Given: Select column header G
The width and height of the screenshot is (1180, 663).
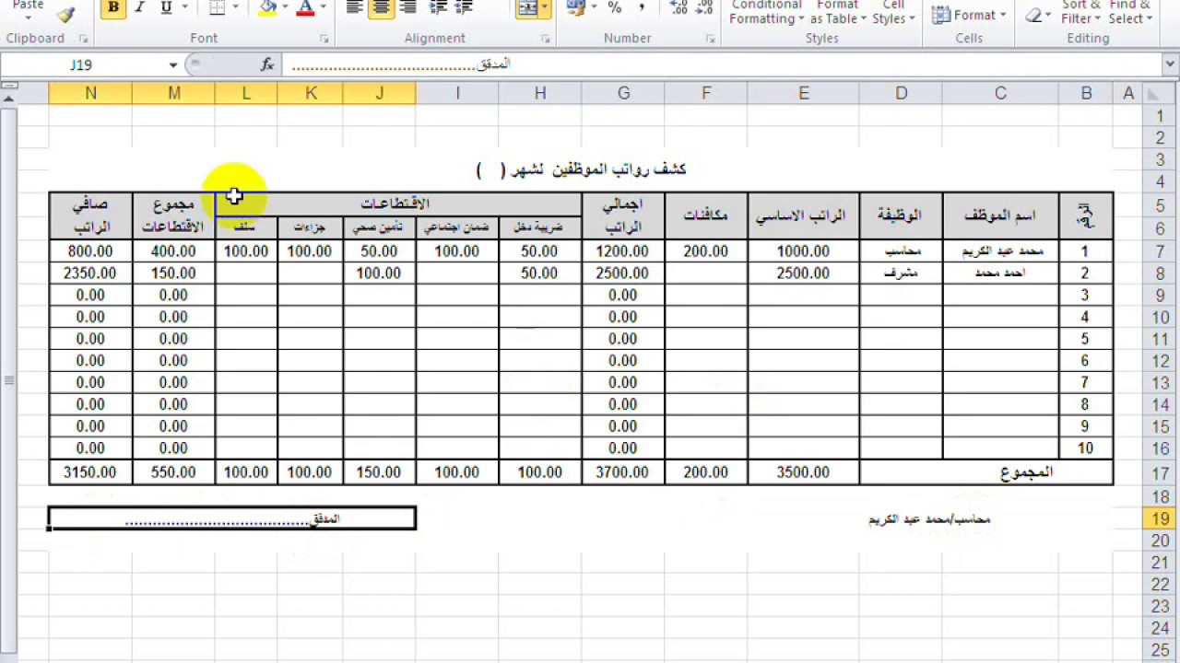Looking at the screenshot, I should point(623,93).
